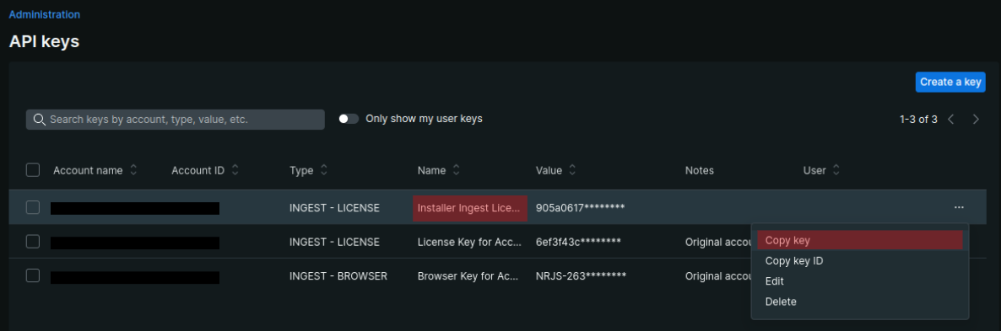The height and width of the screenshot is (331, 1001).
Task: Open the Administration breadcrumb link
Action: pyautogui.click(x=45, y=14)
